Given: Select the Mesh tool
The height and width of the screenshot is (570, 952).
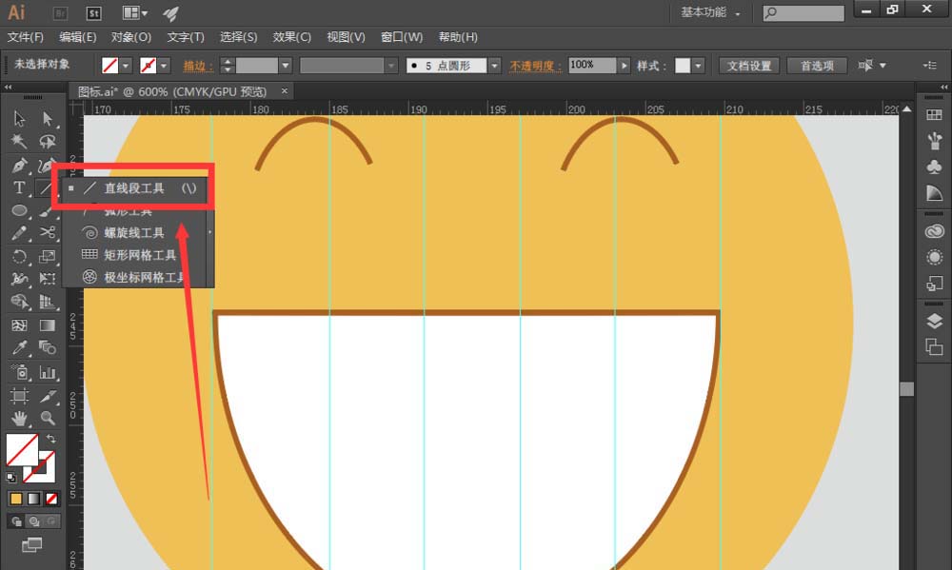Looking at the screenshot, I should pyautogui.click(x=19, y=325).
